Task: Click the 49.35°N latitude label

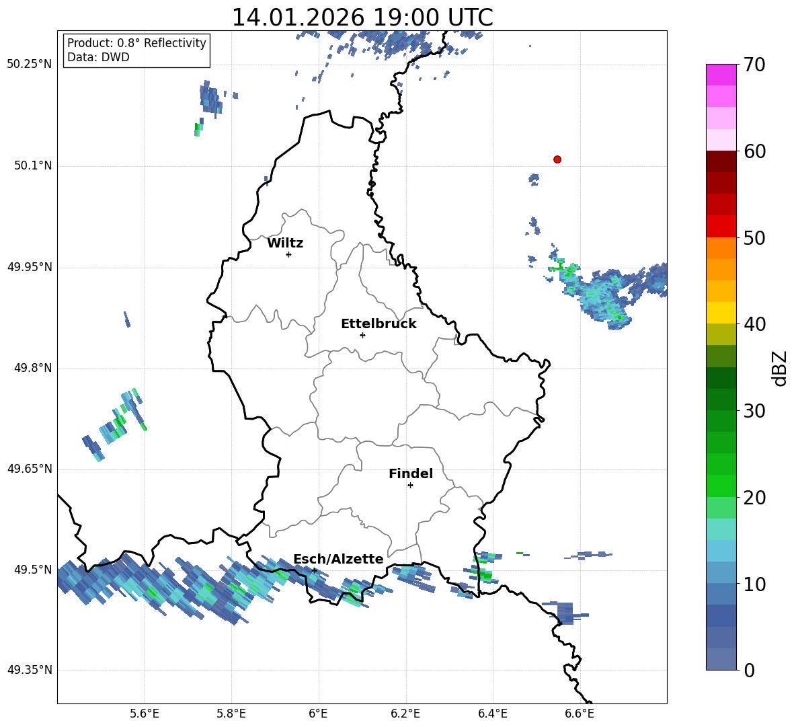Action: pyautogui.click(x=30, y=670)
